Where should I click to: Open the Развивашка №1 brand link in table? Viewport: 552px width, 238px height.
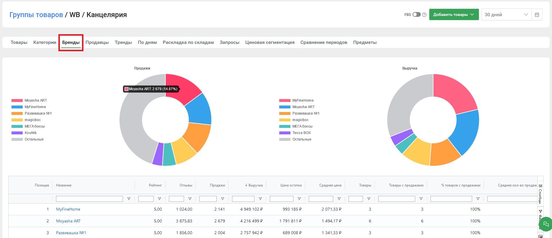(71, 233)
